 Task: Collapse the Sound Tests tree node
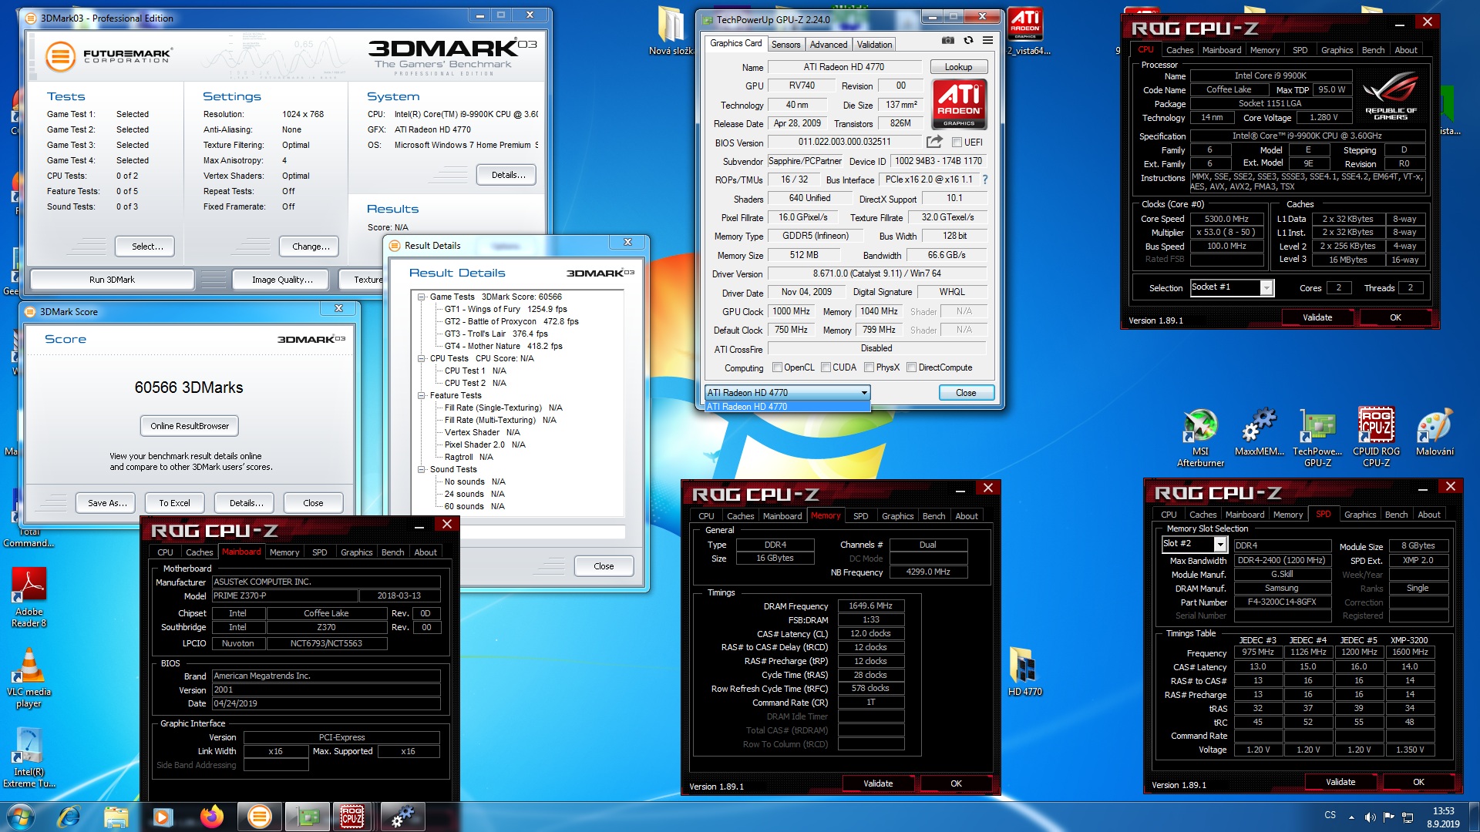point(422,469)
